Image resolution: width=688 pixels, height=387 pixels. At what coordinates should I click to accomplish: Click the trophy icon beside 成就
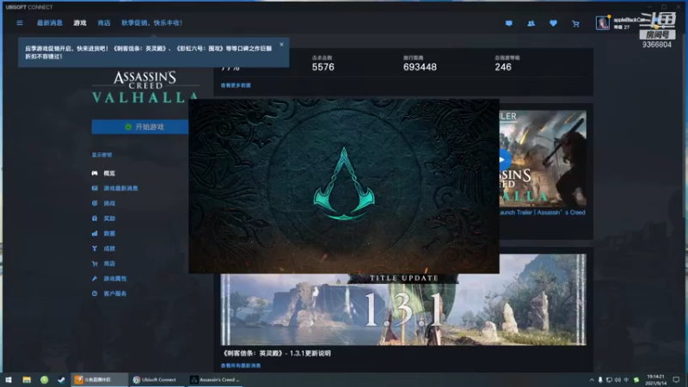pos(95,249)
